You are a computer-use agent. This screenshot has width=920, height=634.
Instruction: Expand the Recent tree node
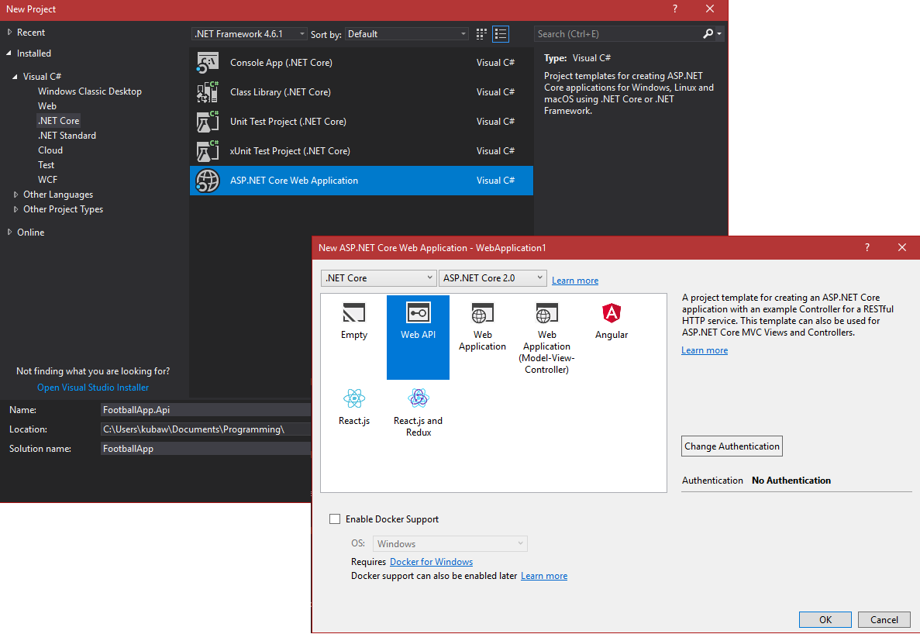[x=9, y=33]
